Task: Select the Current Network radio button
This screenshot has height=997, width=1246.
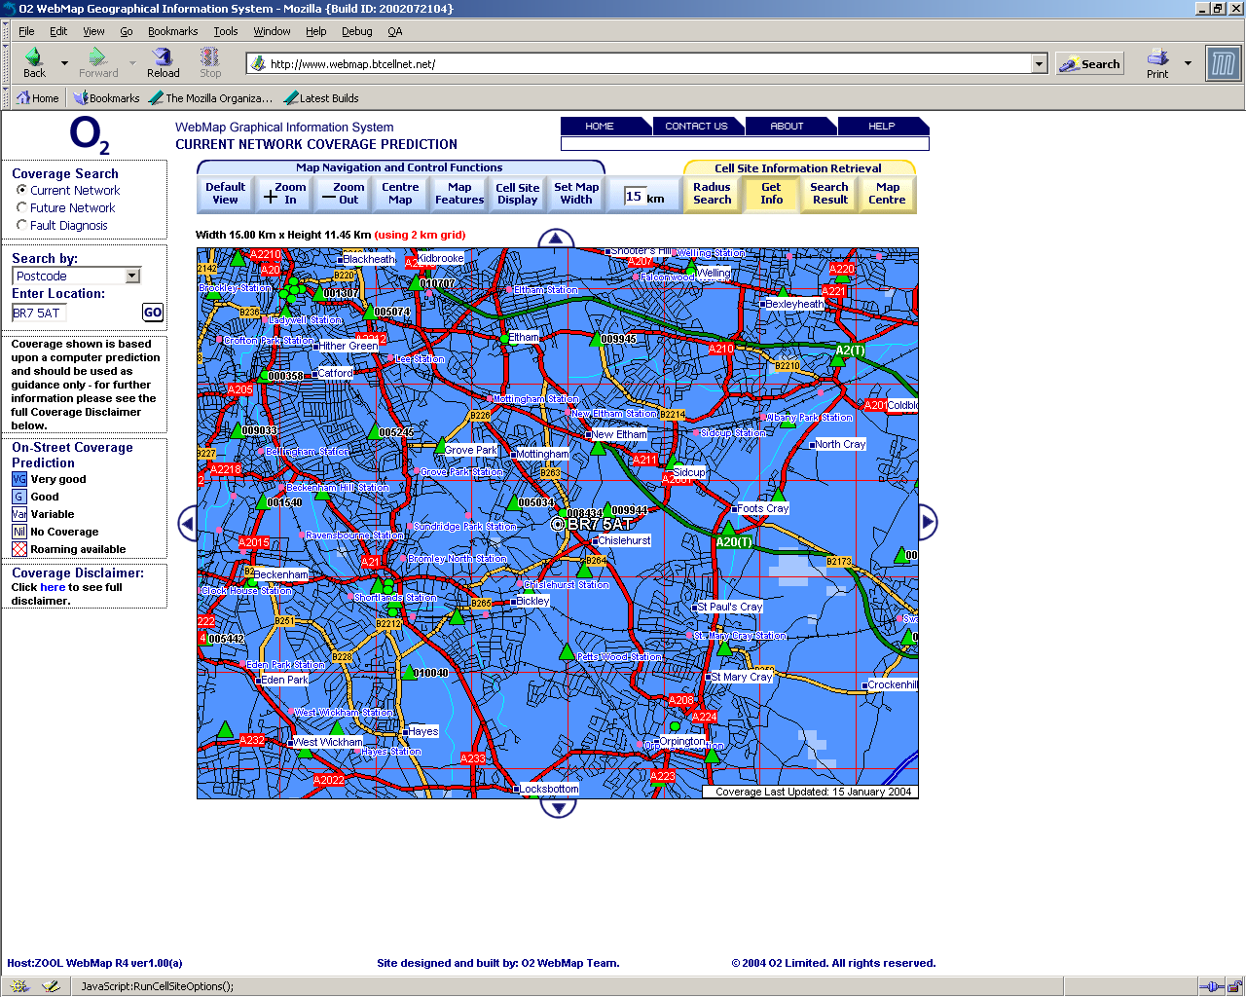Action: coord(21,190)
